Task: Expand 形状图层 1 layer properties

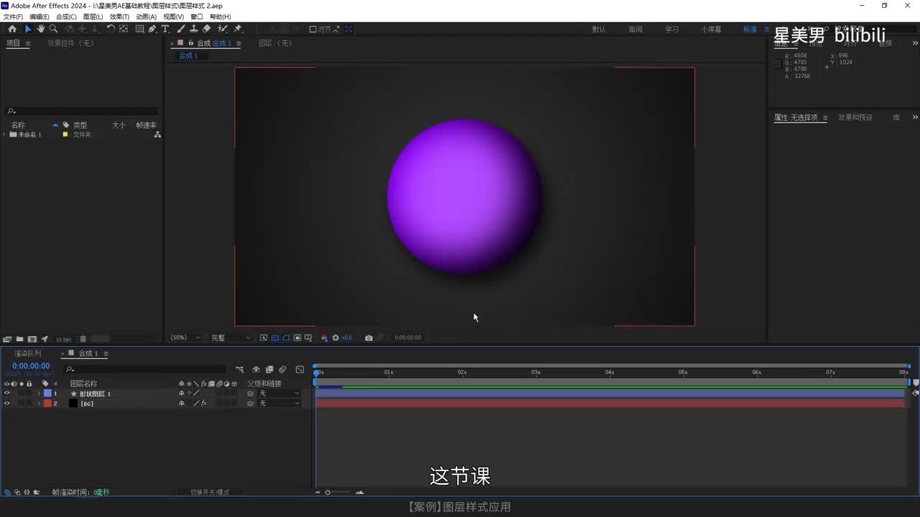Action: [x=39, y=393]
